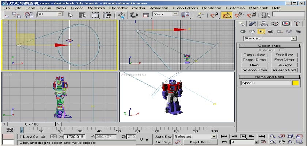The image size is (307, 146).
Task: Open the Customize menu
Action: tap(235, 8)
